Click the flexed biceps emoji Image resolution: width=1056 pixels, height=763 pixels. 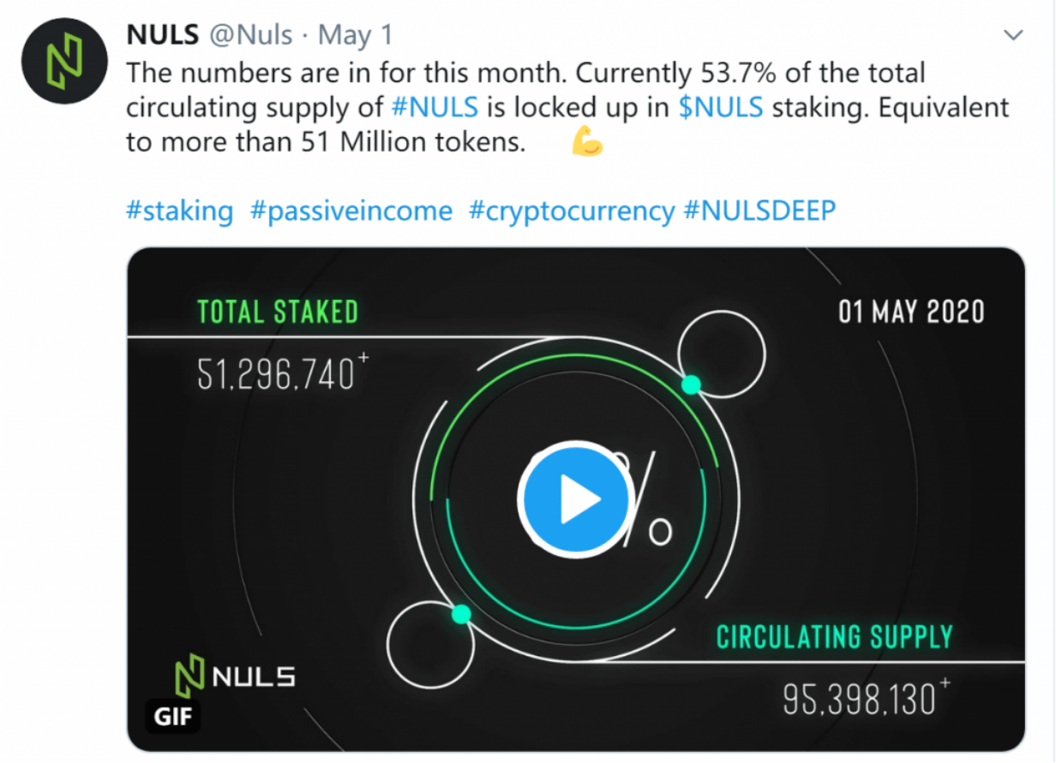pos(587,143)
